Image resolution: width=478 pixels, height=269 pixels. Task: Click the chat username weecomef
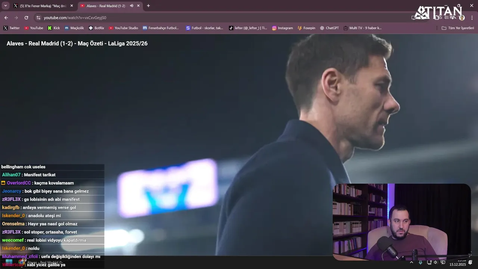coord(13,240)
